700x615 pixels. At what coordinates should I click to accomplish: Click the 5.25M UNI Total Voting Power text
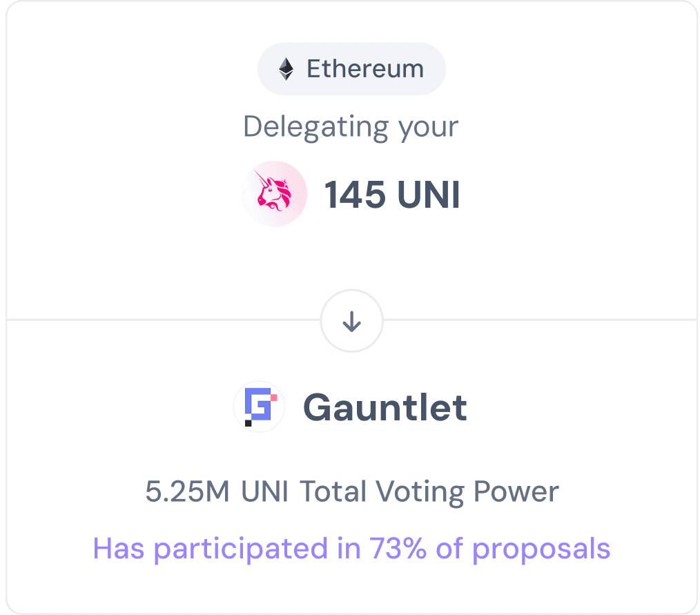coord(352,492)
